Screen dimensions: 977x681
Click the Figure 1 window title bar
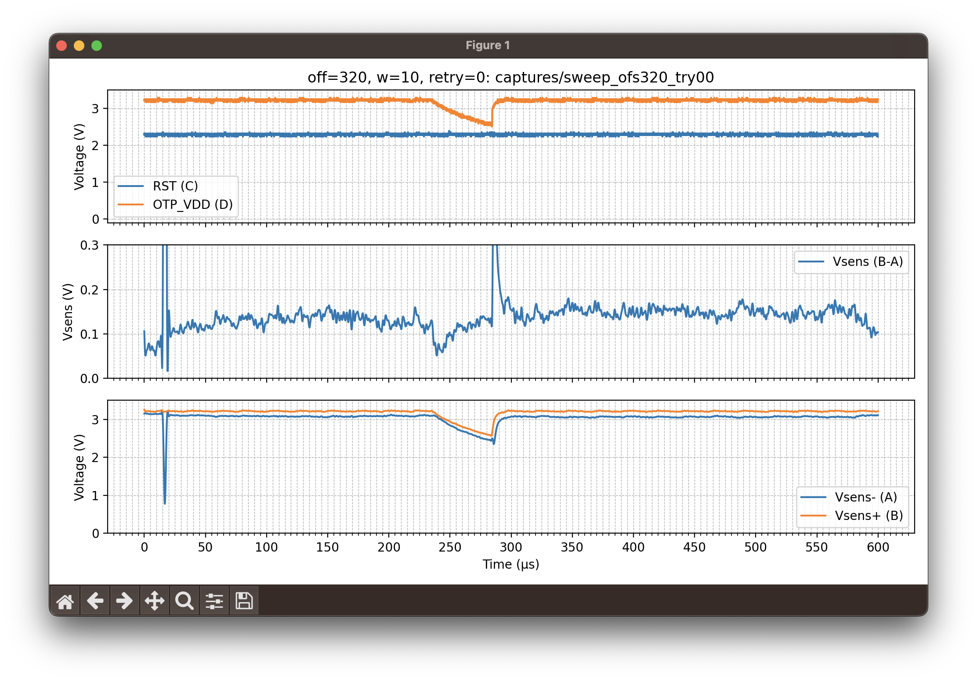[x=488, y=46]
